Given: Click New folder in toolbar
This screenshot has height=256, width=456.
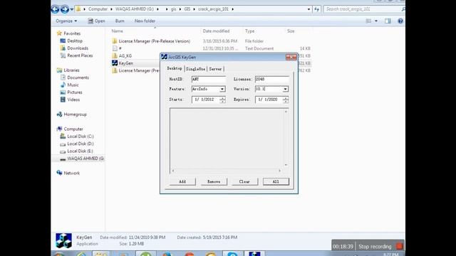Looking at the screenshot, I should (145, 21).
